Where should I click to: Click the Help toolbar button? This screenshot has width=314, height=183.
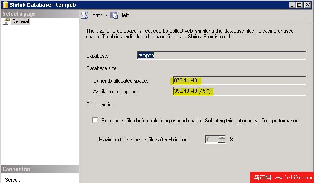pos(120,15)
